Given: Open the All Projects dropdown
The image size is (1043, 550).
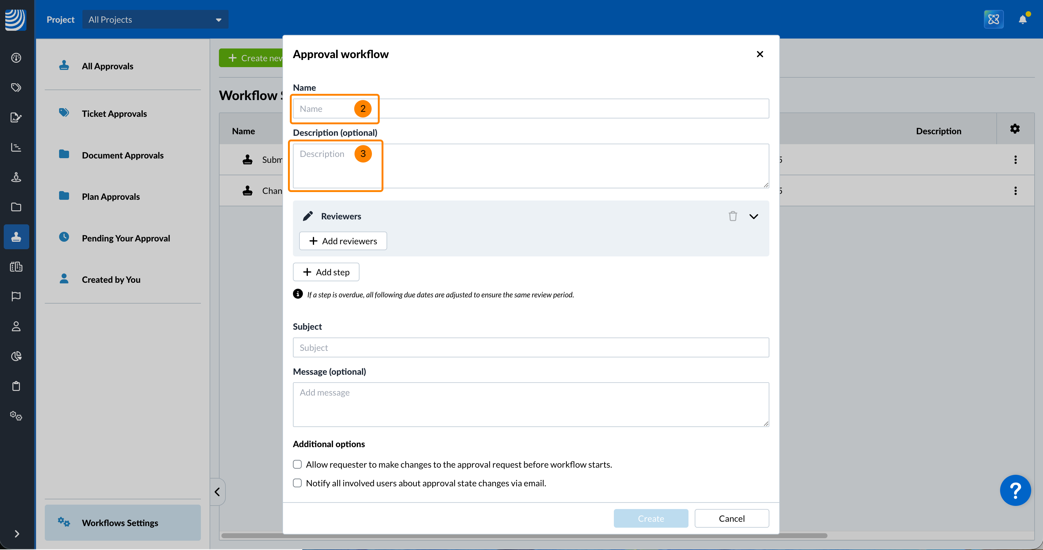Looking at the screenshot, I should (x=155, y=20).
